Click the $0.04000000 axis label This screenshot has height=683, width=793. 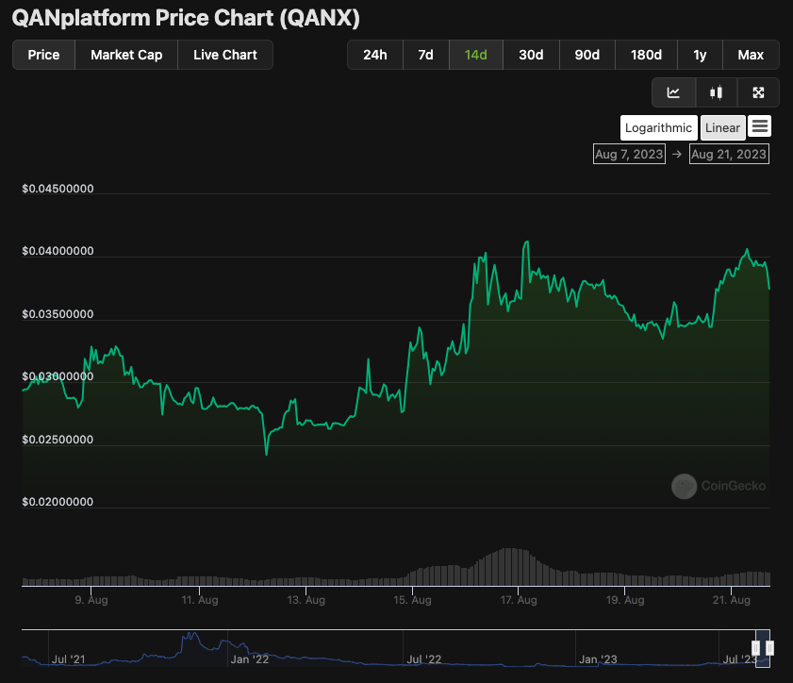(x=58, y=251)
